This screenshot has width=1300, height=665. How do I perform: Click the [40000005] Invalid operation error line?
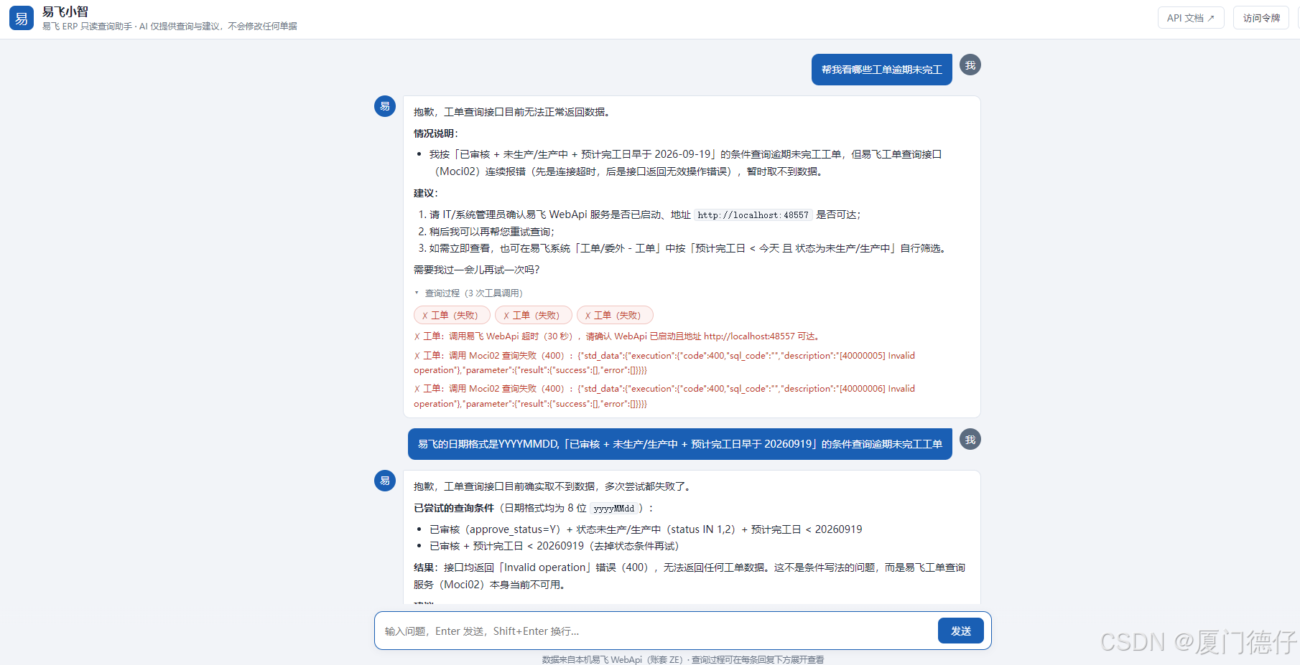click(x=664, y=363)
